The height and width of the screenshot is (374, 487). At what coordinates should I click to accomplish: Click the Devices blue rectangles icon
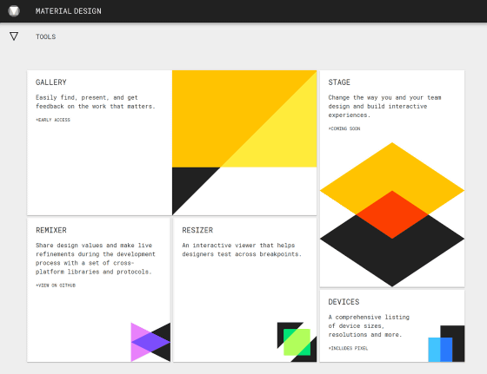point(446,344)
